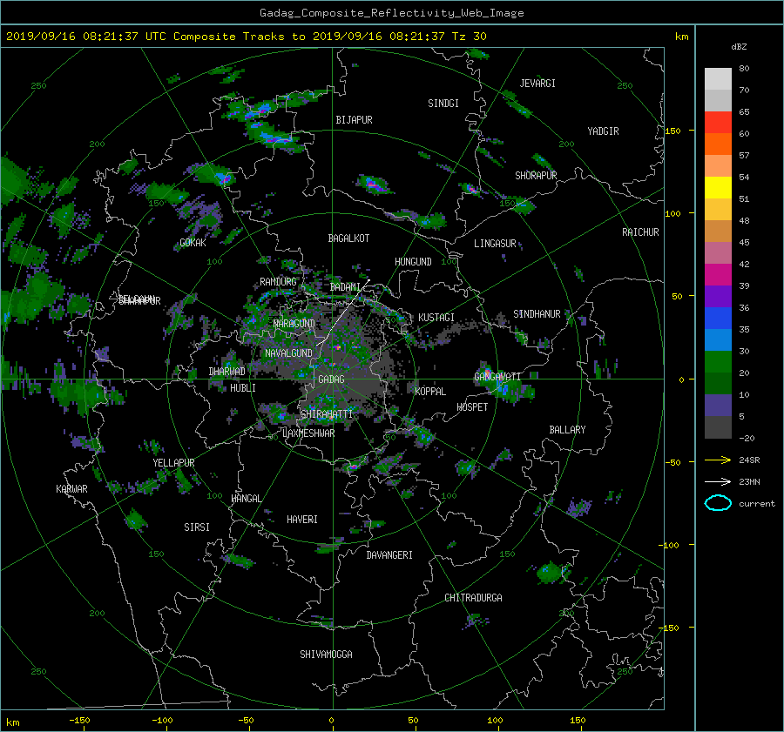Click the HANGAL city label
The width and height of the screenshot is (784, 732).
pos(246,499)
